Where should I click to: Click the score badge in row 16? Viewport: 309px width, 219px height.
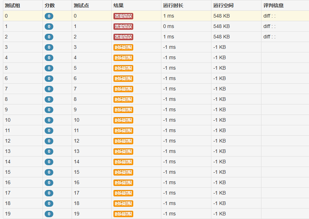[x=49, y=183]
